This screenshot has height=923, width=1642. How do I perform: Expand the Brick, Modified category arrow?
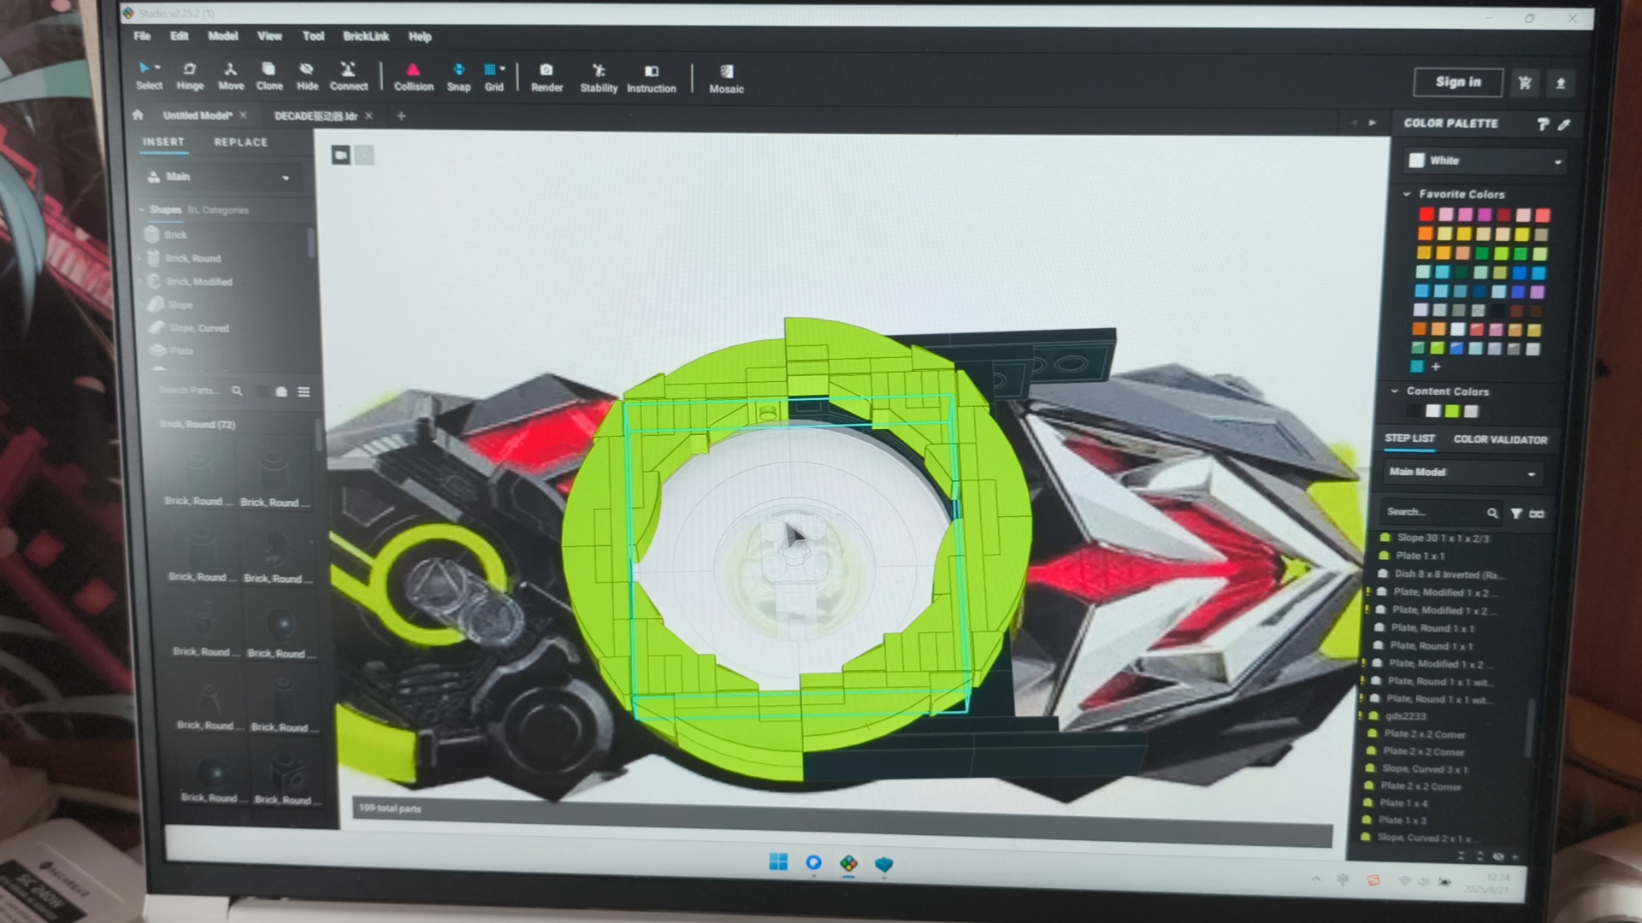click(x=140, y=280)
